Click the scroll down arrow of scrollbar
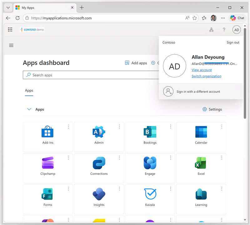This screenshot has height=225, width=250. (245, 220)
